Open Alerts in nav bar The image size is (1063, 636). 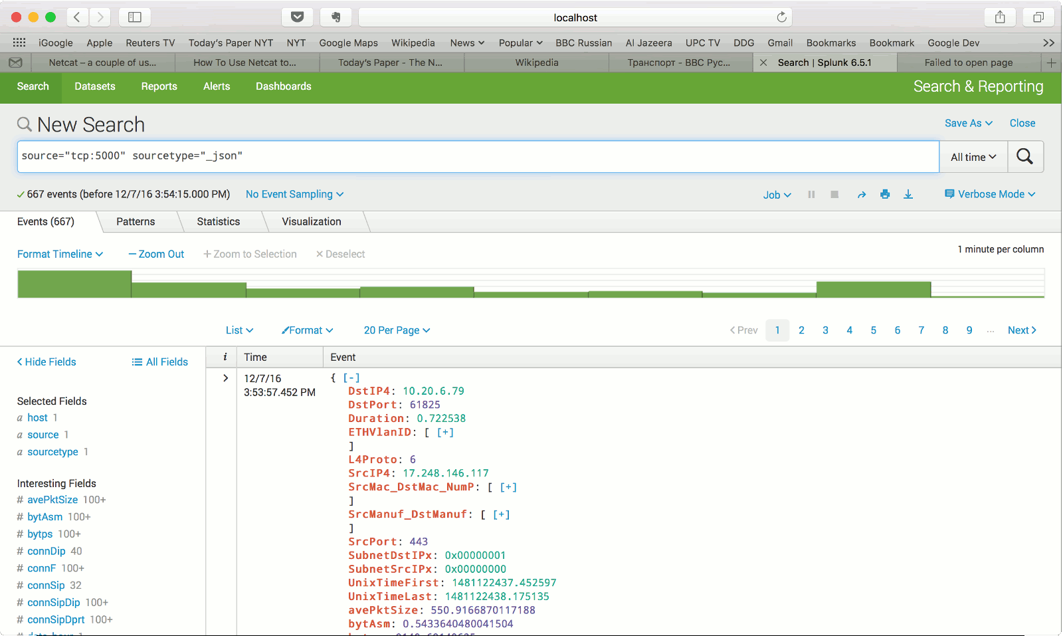(x=217, y=86)
